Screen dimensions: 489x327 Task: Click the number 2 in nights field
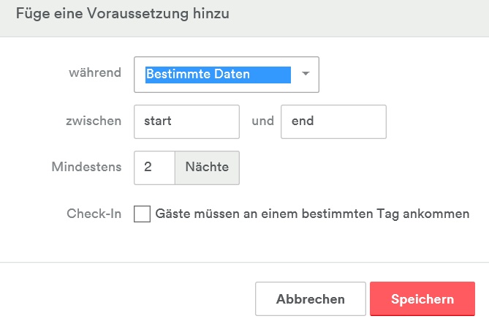click(148, 168)
